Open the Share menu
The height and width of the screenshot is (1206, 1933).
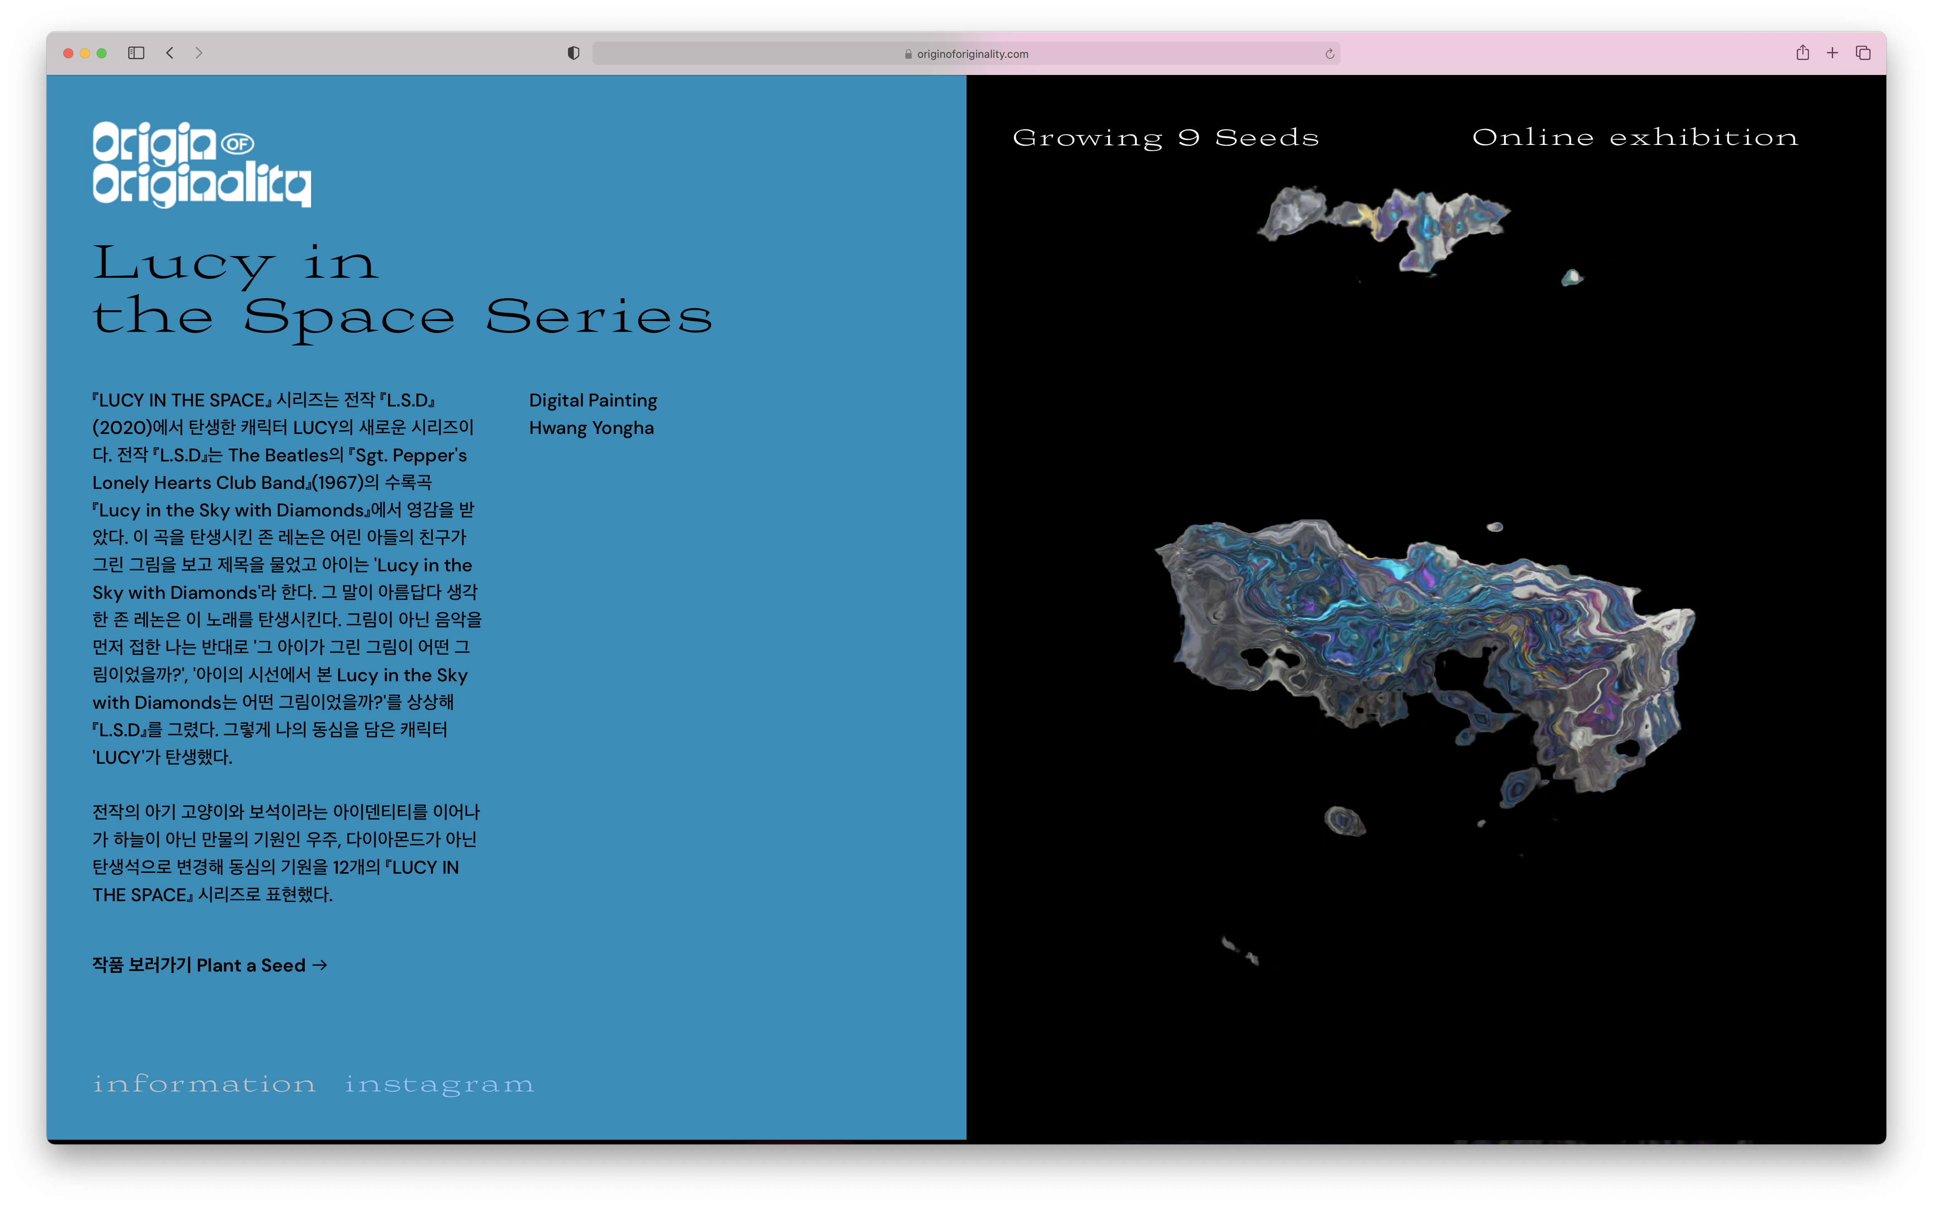click(x=1802, y=52)
